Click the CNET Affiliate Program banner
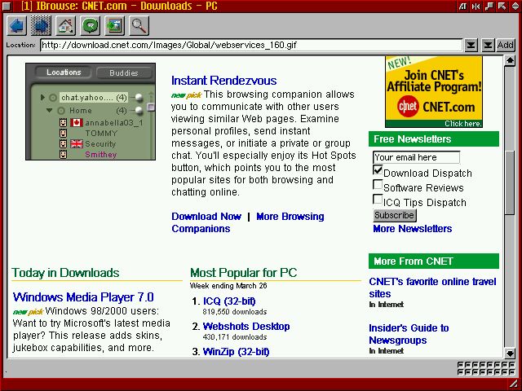Screen dimensions: 522x391 coord(434,92)
